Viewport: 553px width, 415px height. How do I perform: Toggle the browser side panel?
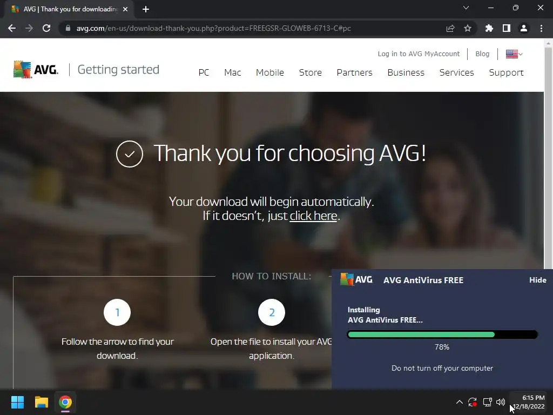click(507, 28)
